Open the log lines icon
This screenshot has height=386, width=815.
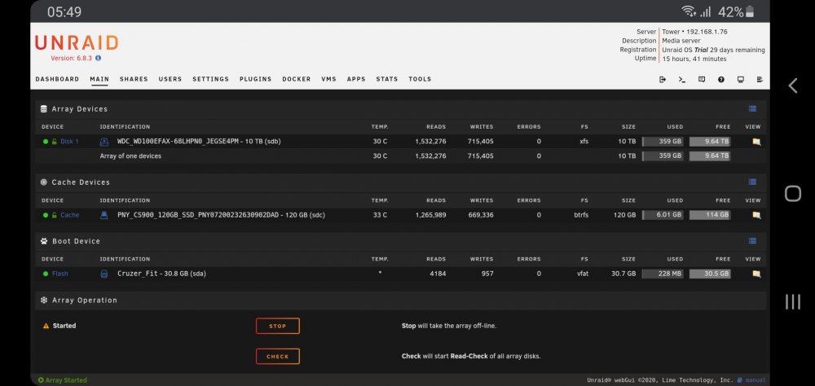(760, 80)
